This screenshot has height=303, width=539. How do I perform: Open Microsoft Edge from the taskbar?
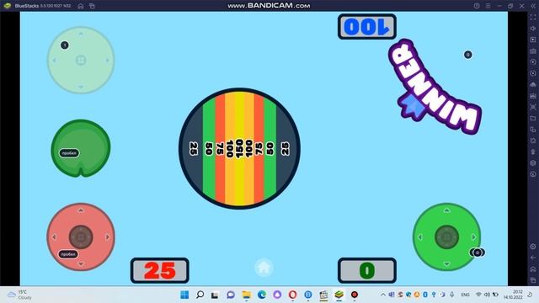coord(262,295)
